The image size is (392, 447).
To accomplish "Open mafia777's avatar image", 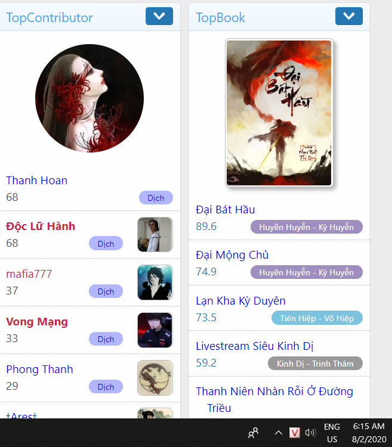I will tap(155, 283).
